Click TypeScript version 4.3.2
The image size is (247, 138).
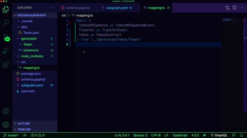point(195,135)
